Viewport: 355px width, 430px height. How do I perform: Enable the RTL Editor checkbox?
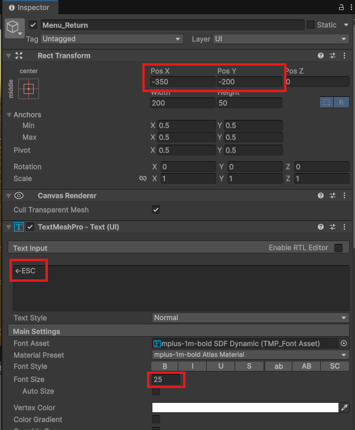[338, 248]
